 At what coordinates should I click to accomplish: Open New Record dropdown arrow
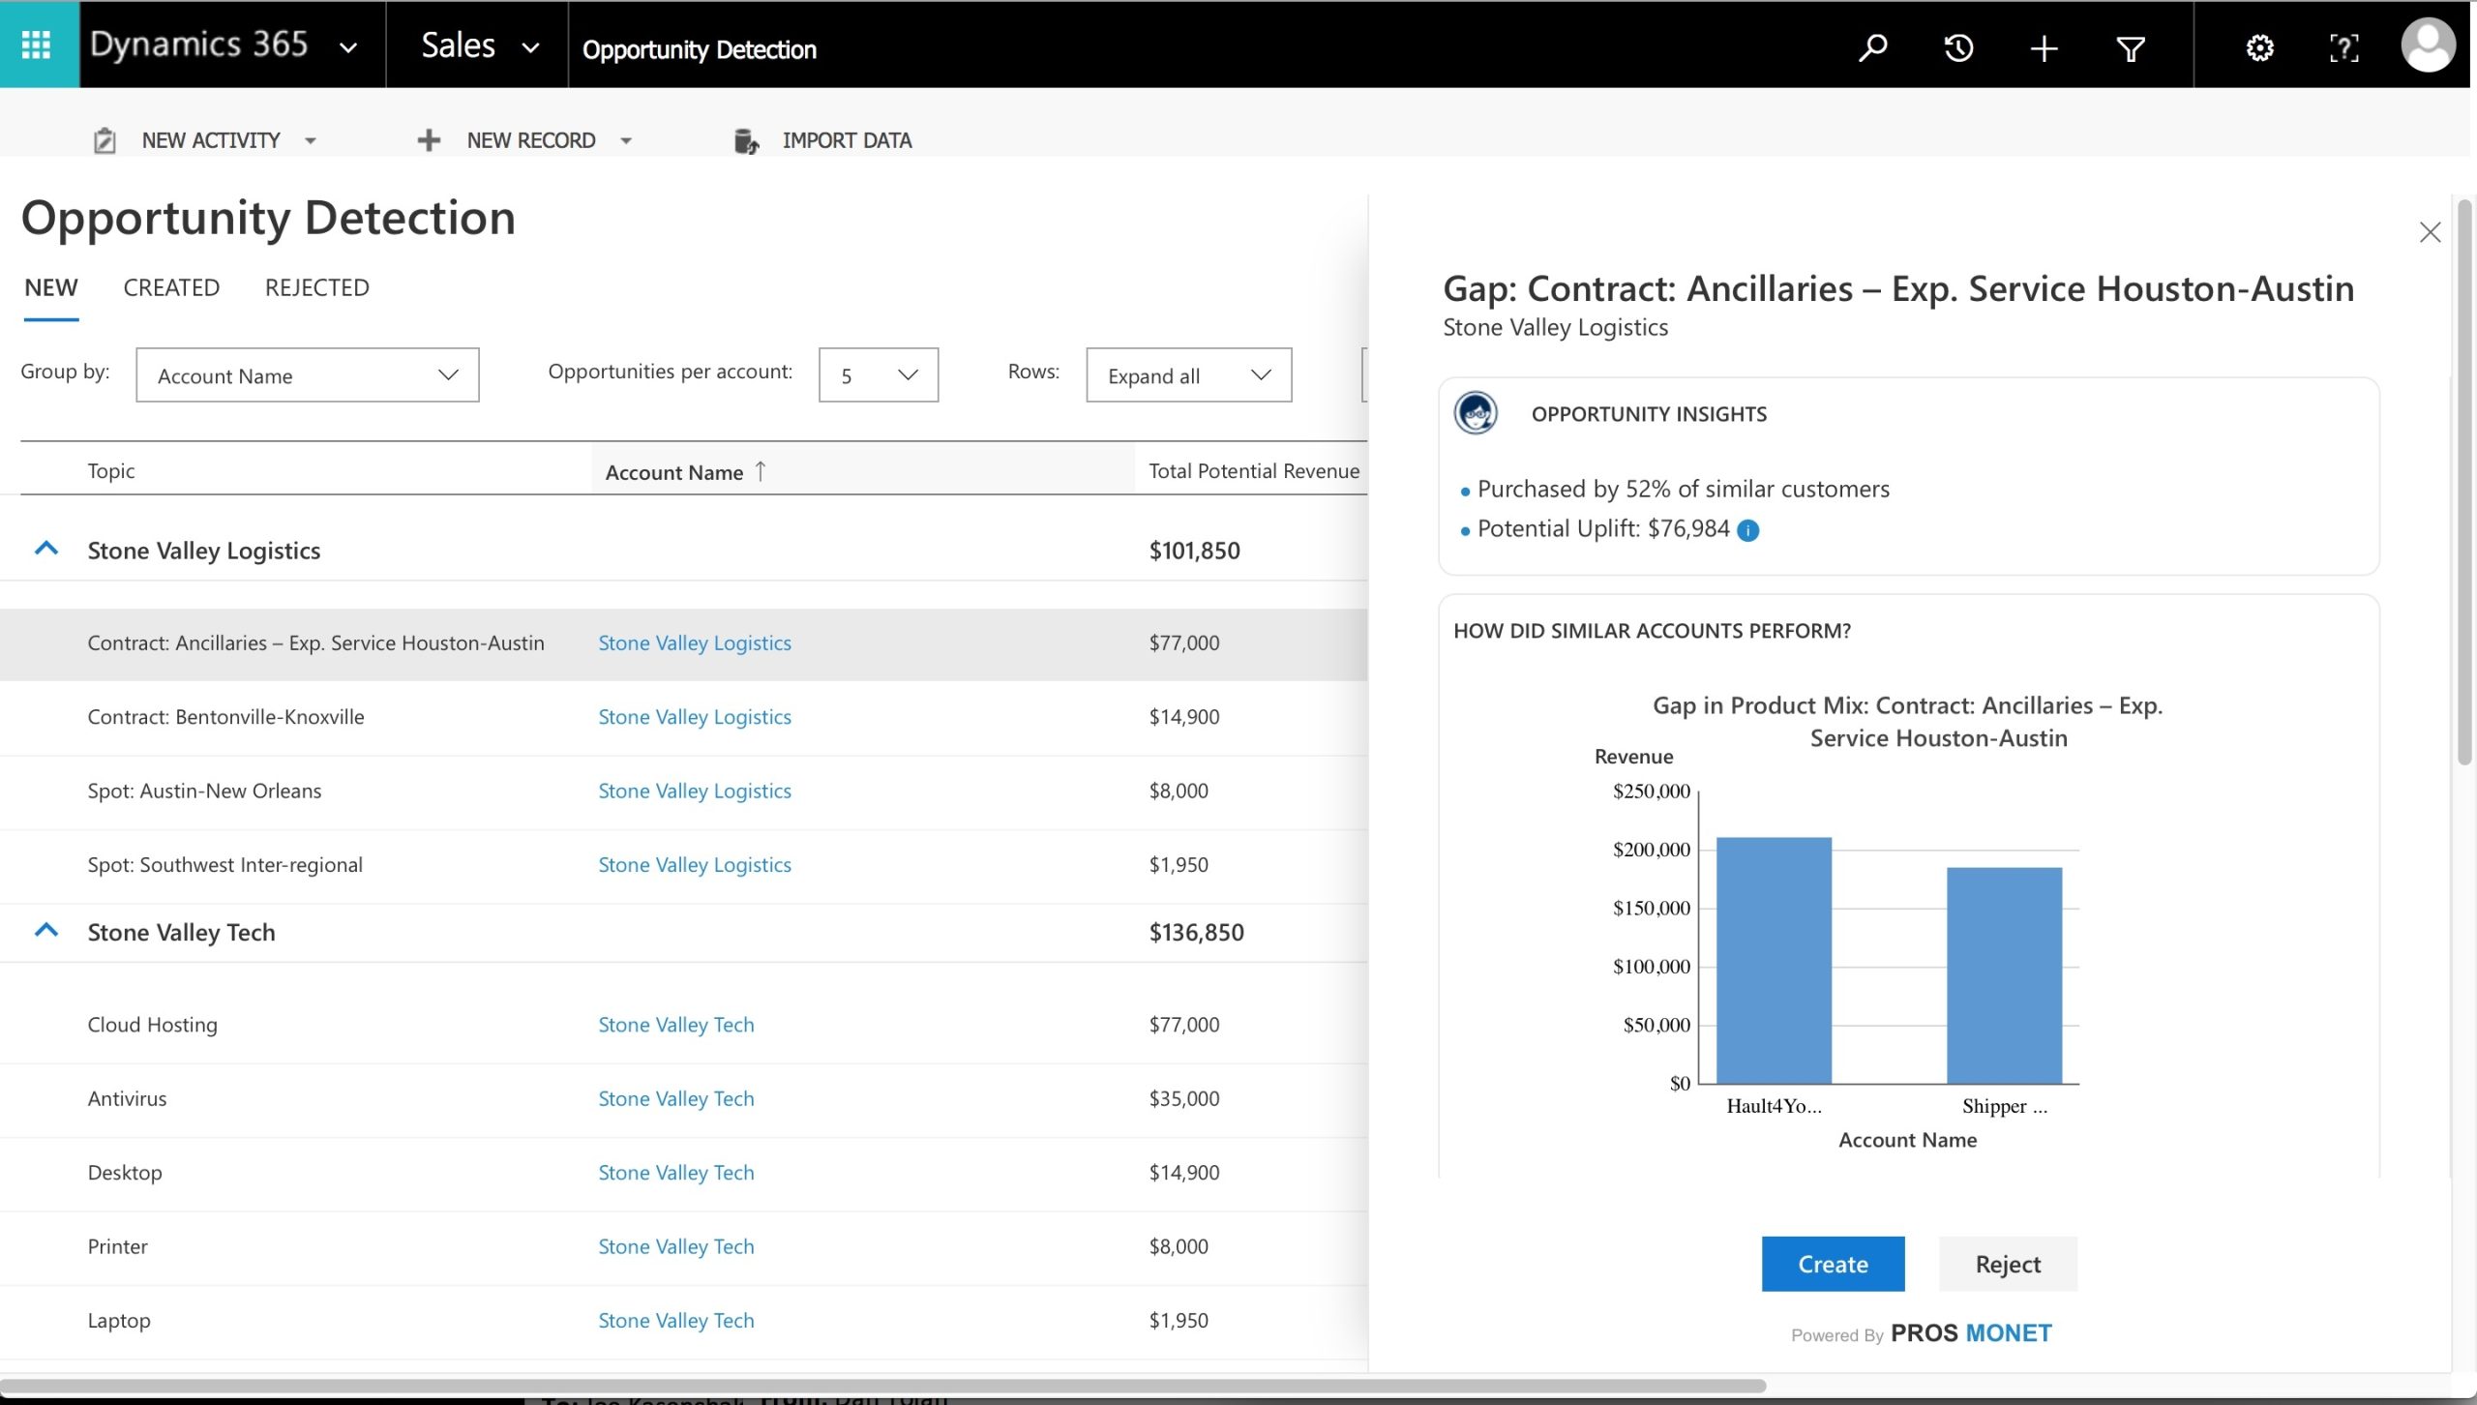tap(626, 141)
